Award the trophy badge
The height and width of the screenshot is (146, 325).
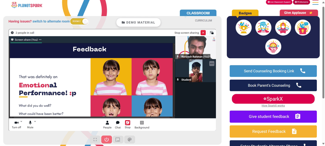point(243,28)
